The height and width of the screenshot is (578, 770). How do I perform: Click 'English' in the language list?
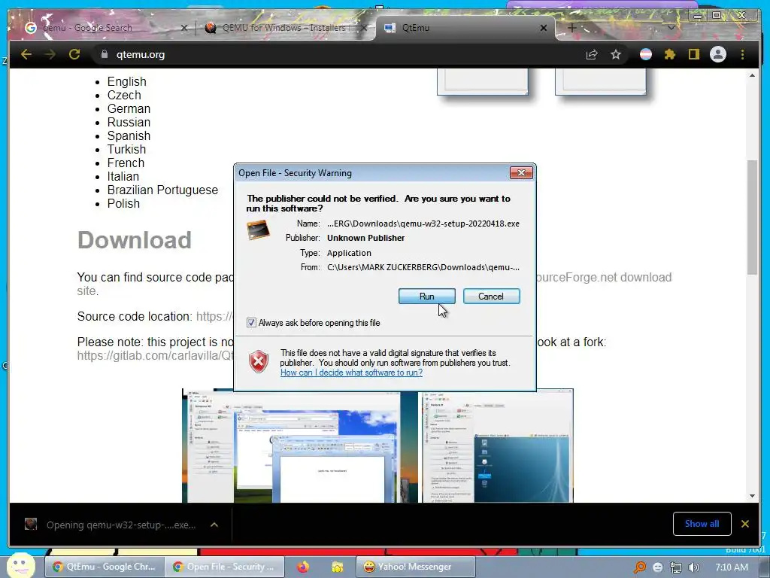coord(126,81)
